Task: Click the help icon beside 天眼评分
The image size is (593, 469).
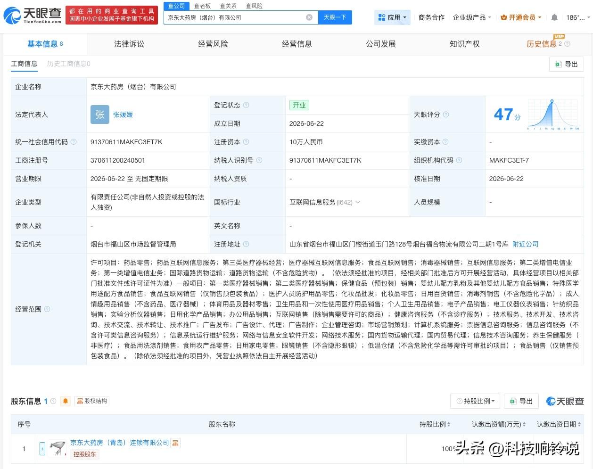Action: pos(446,115)
